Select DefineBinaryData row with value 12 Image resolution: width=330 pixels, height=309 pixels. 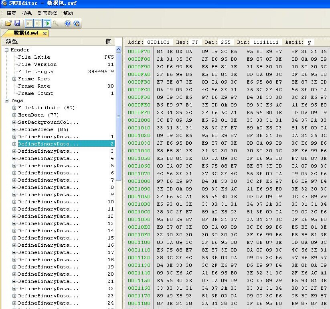[66, 216]
